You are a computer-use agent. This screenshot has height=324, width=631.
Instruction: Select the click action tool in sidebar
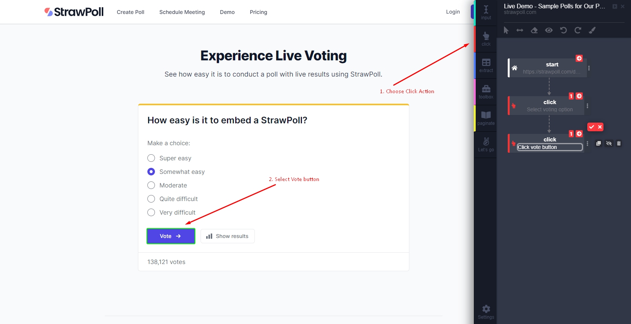486,38
